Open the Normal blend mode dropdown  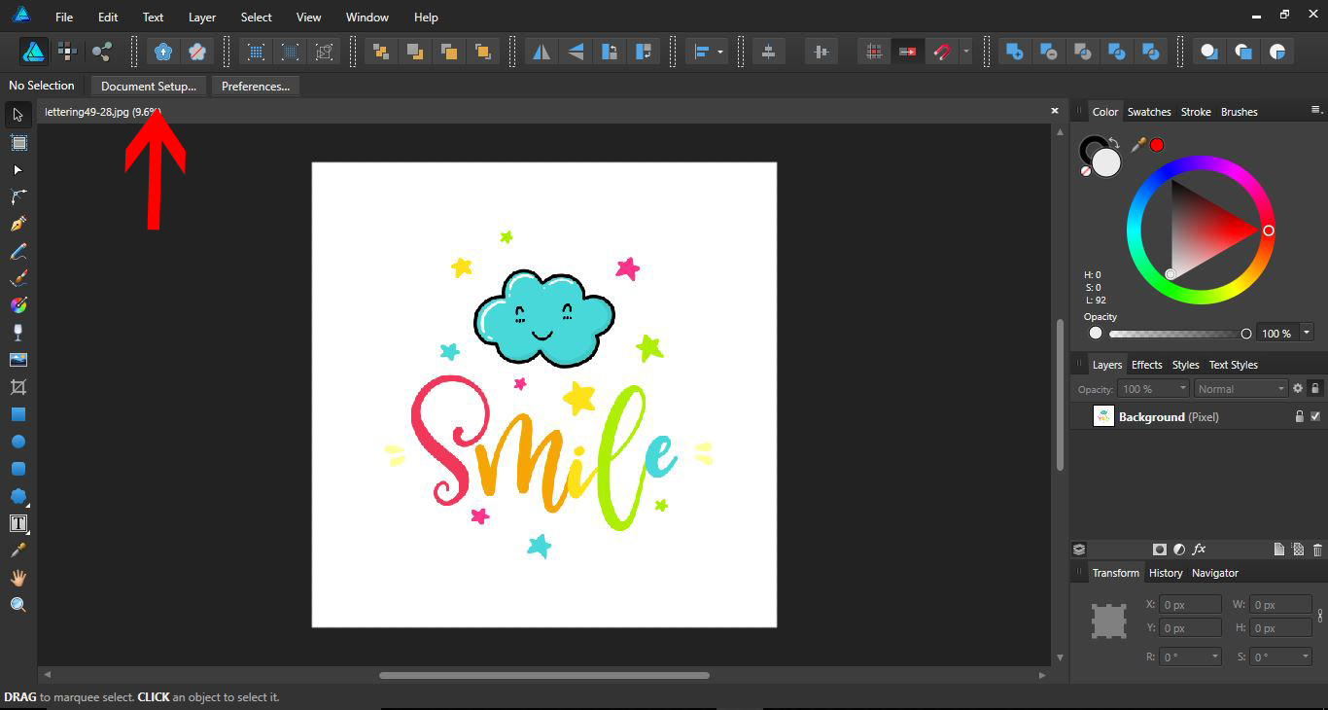tap(1241, 388)
